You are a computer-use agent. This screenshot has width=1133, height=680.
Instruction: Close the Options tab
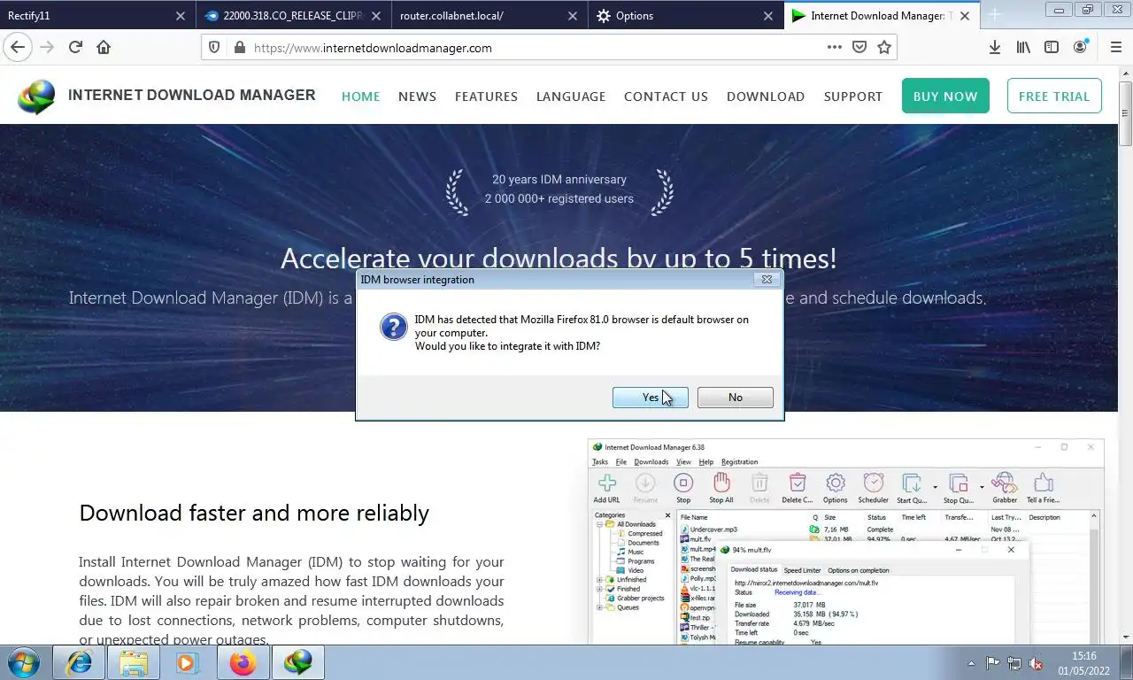pyautogui.click(x=768, y=16)
